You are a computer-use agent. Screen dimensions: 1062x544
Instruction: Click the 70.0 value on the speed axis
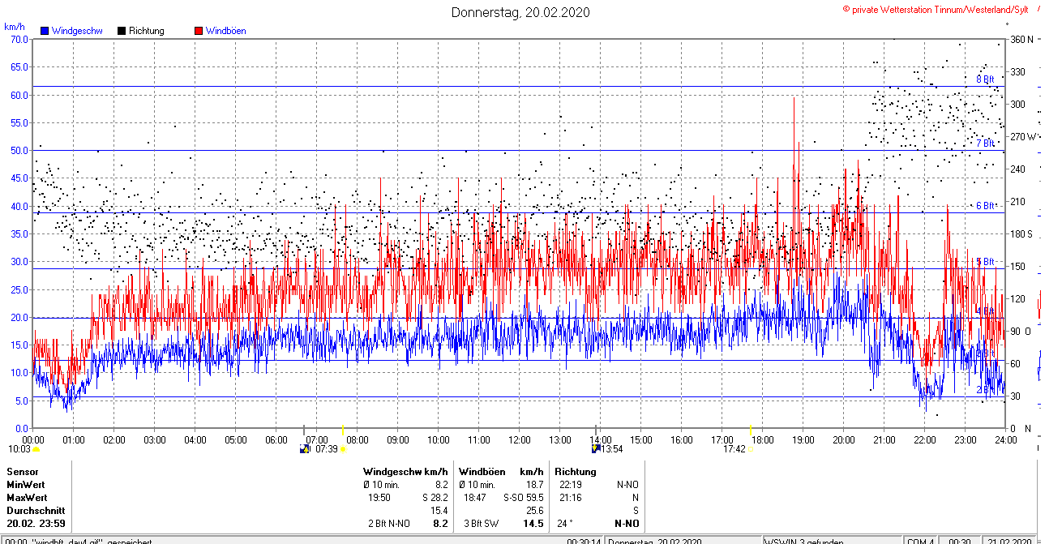point(18,39)
